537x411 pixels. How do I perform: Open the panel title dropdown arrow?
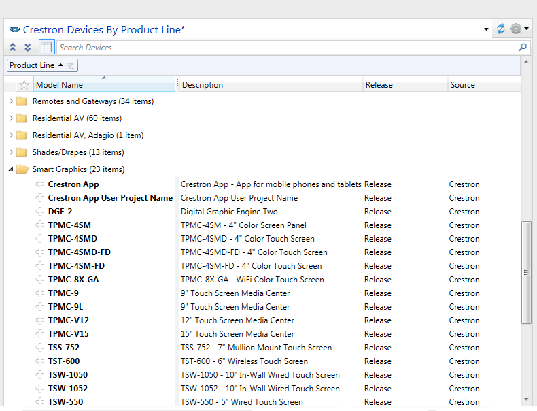486,29
